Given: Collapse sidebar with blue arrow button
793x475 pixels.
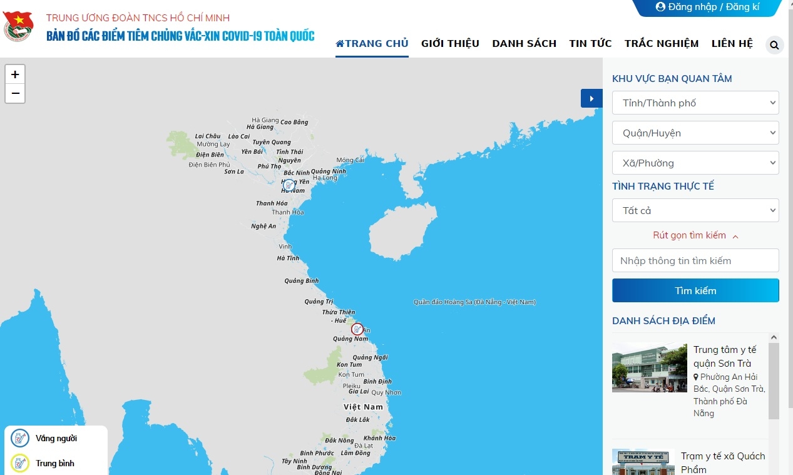Looking at the screenshot, I should click(x=591, y=98).
